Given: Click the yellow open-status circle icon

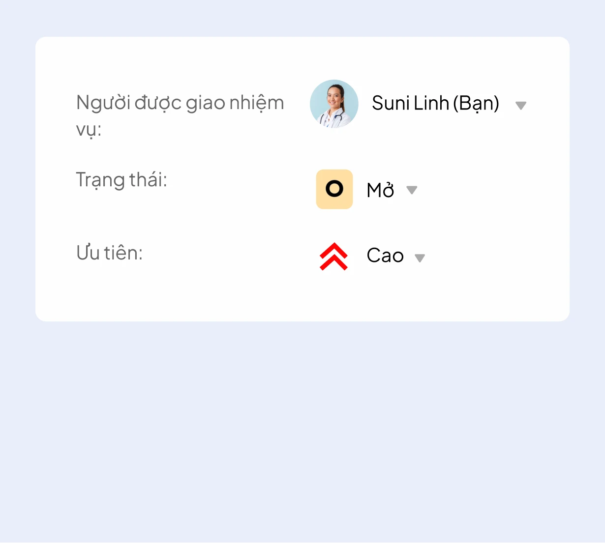Looking at the screenshot, I should tap(334, 189).
